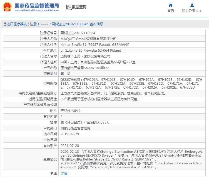
Task: Select 压力蒸汽灭菌器Steam Sterilizer product name
Action: [x=84, y=68]
